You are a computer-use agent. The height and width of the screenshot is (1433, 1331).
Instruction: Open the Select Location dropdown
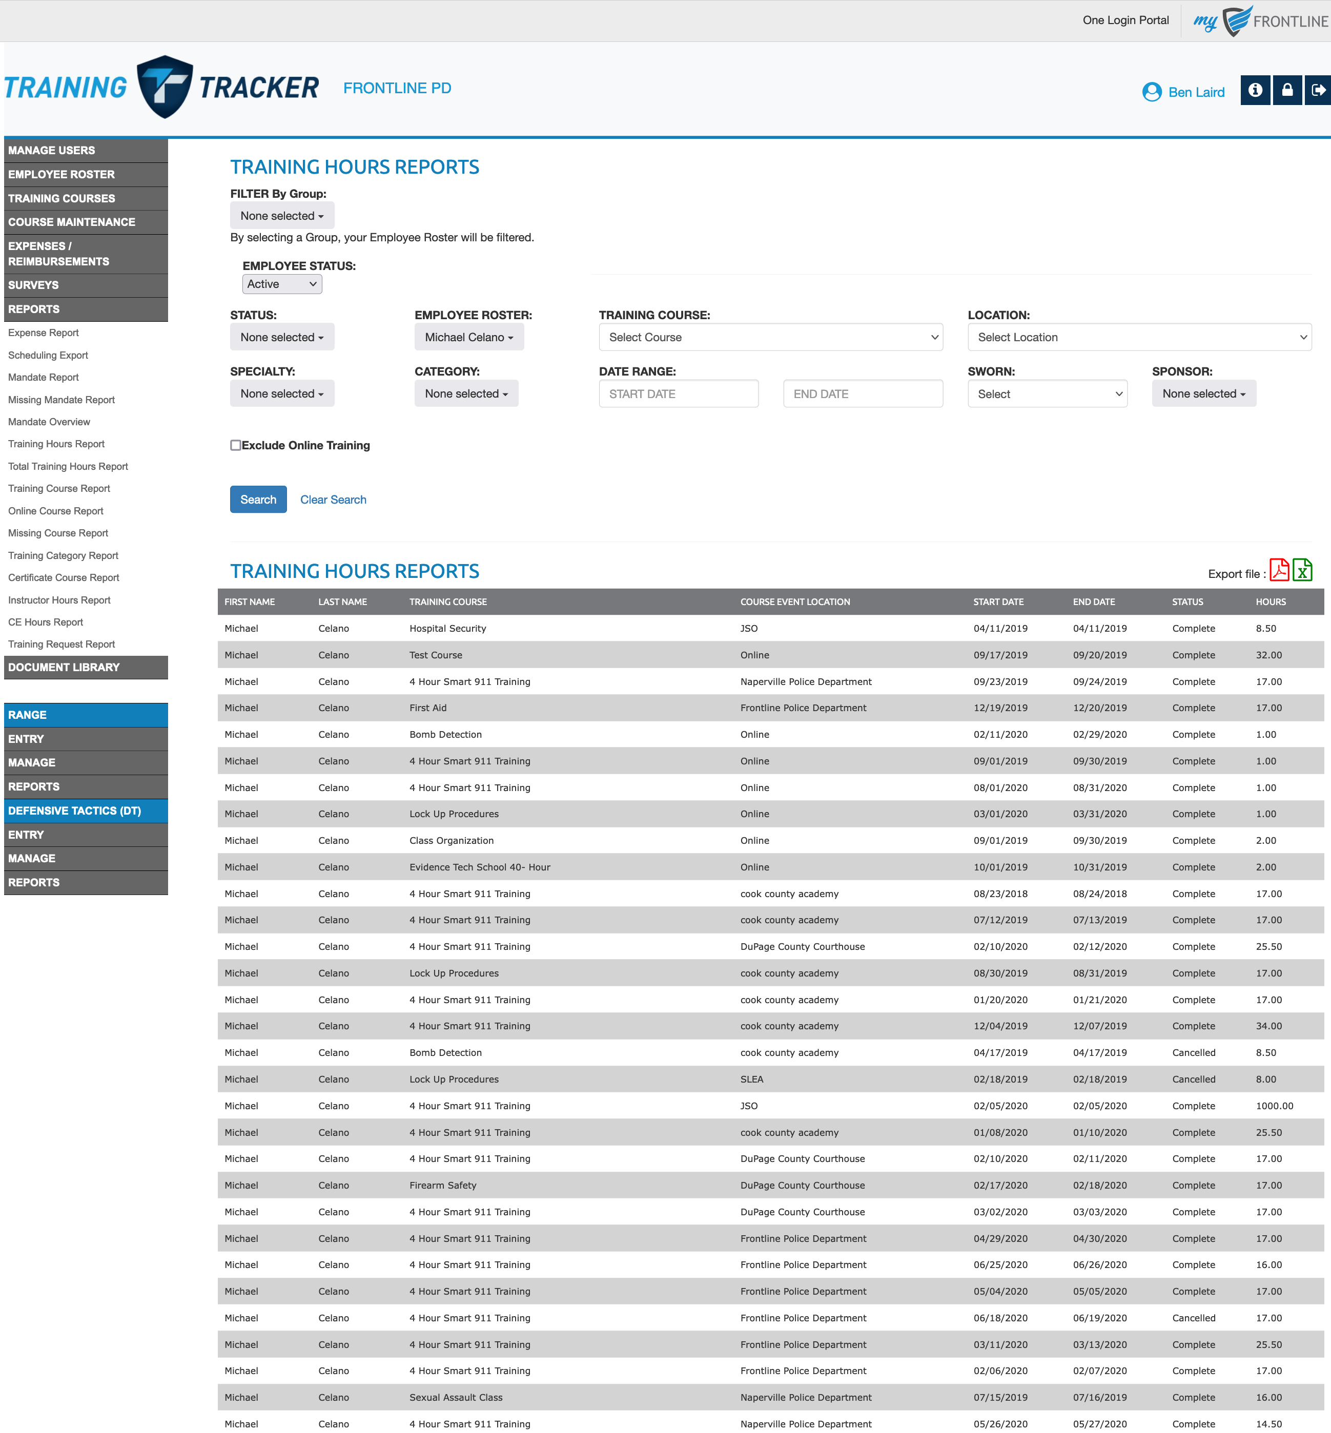click(1139, 337)
